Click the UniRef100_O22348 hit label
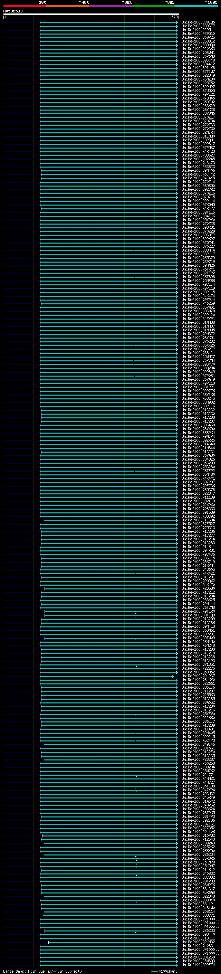Viewport: 221px width, 974px height. (198, 897)
